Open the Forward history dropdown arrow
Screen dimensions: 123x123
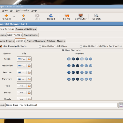click(x=14, y=17)
